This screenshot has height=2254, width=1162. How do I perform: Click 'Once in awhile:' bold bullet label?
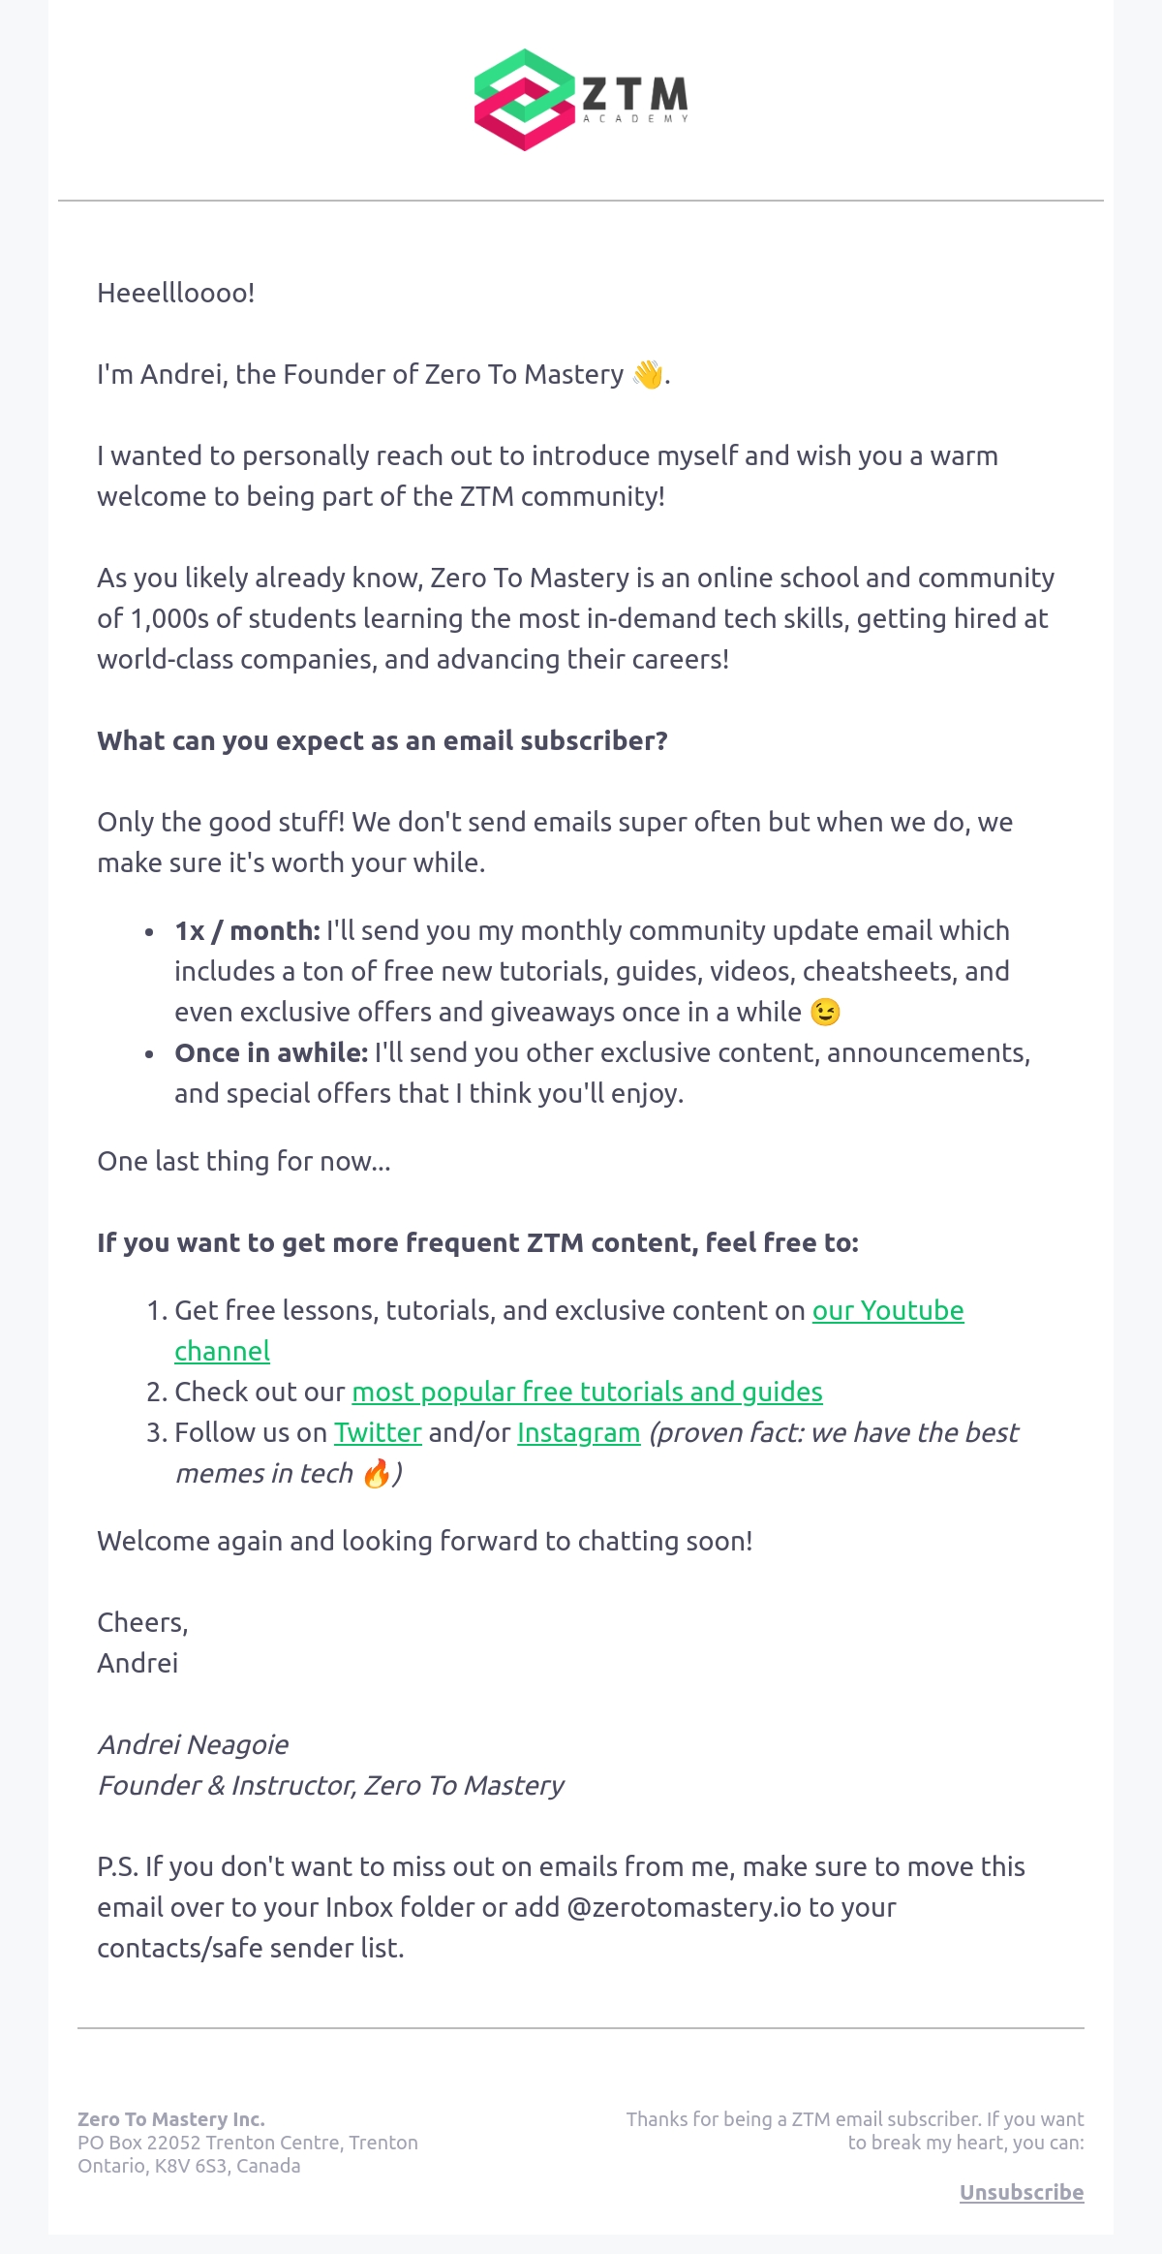point(271,1052)
